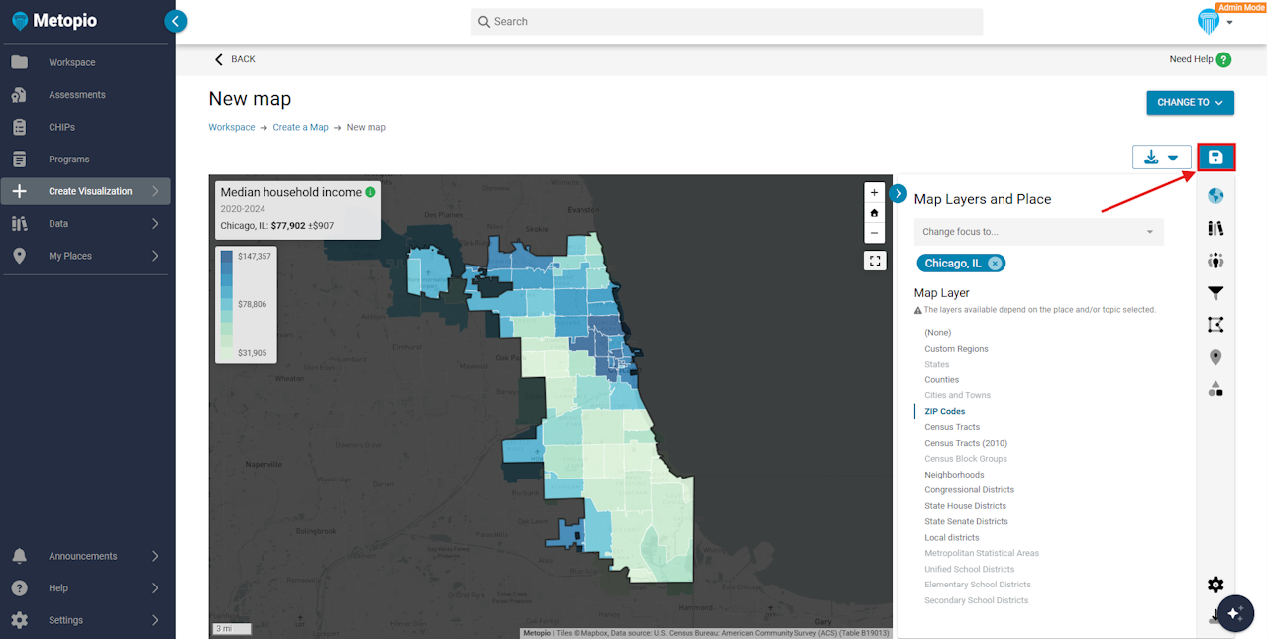The image size is (1268, 639).
Task: Open the Workspace breadcrumb link
Action: (x=231, y=127)
